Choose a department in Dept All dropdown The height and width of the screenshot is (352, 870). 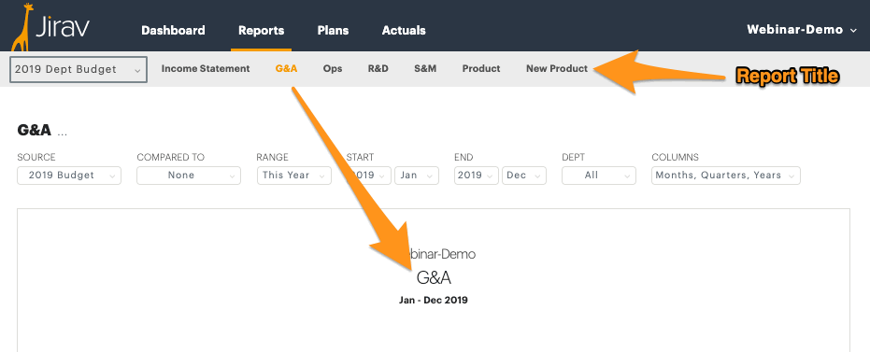click(x=599, y=176)
